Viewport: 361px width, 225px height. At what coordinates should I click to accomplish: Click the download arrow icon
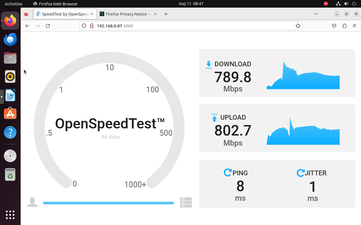[x=208, y=65]
